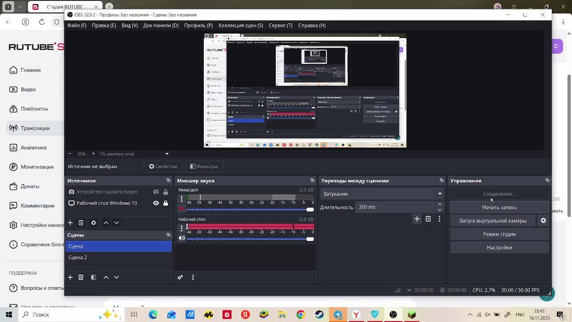Add a new scene transition with the plus

tap(417, 219)
